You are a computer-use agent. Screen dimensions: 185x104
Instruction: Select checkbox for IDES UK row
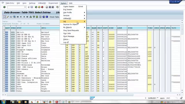pyautogui.click(x=4, y=52)
